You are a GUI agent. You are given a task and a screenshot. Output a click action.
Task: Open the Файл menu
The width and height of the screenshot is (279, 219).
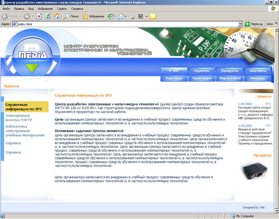pyautogui.click(x=6, y=9)
